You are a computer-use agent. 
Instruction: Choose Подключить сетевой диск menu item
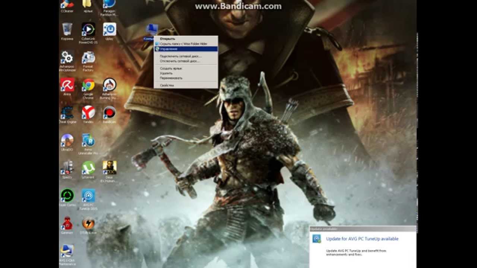(x=186, y=56)
